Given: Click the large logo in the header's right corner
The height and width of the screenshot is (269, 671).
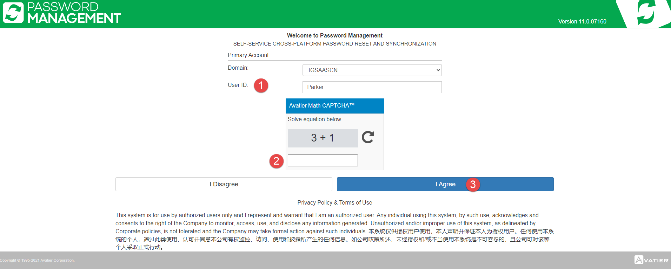Looking at the screenshot, I should click(x=646, y=13).
